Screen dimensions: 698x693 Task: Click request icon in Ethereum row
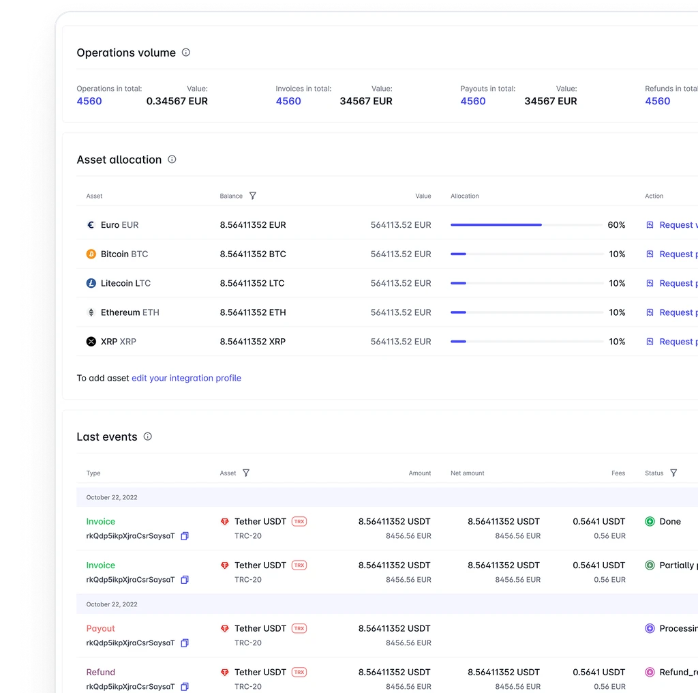coord(650,312)
